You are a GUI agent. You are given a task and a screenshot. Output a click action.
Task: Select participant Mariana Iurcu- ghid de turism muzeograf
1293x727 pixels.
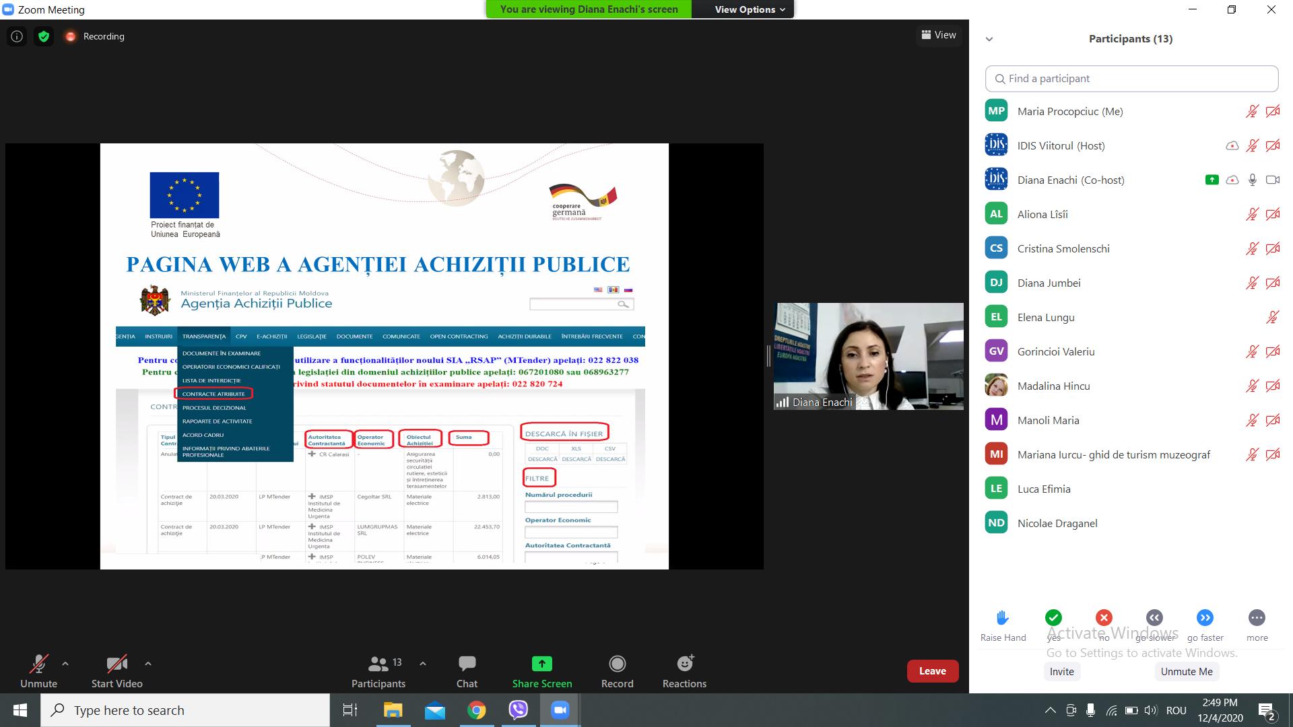[1131, 454]
